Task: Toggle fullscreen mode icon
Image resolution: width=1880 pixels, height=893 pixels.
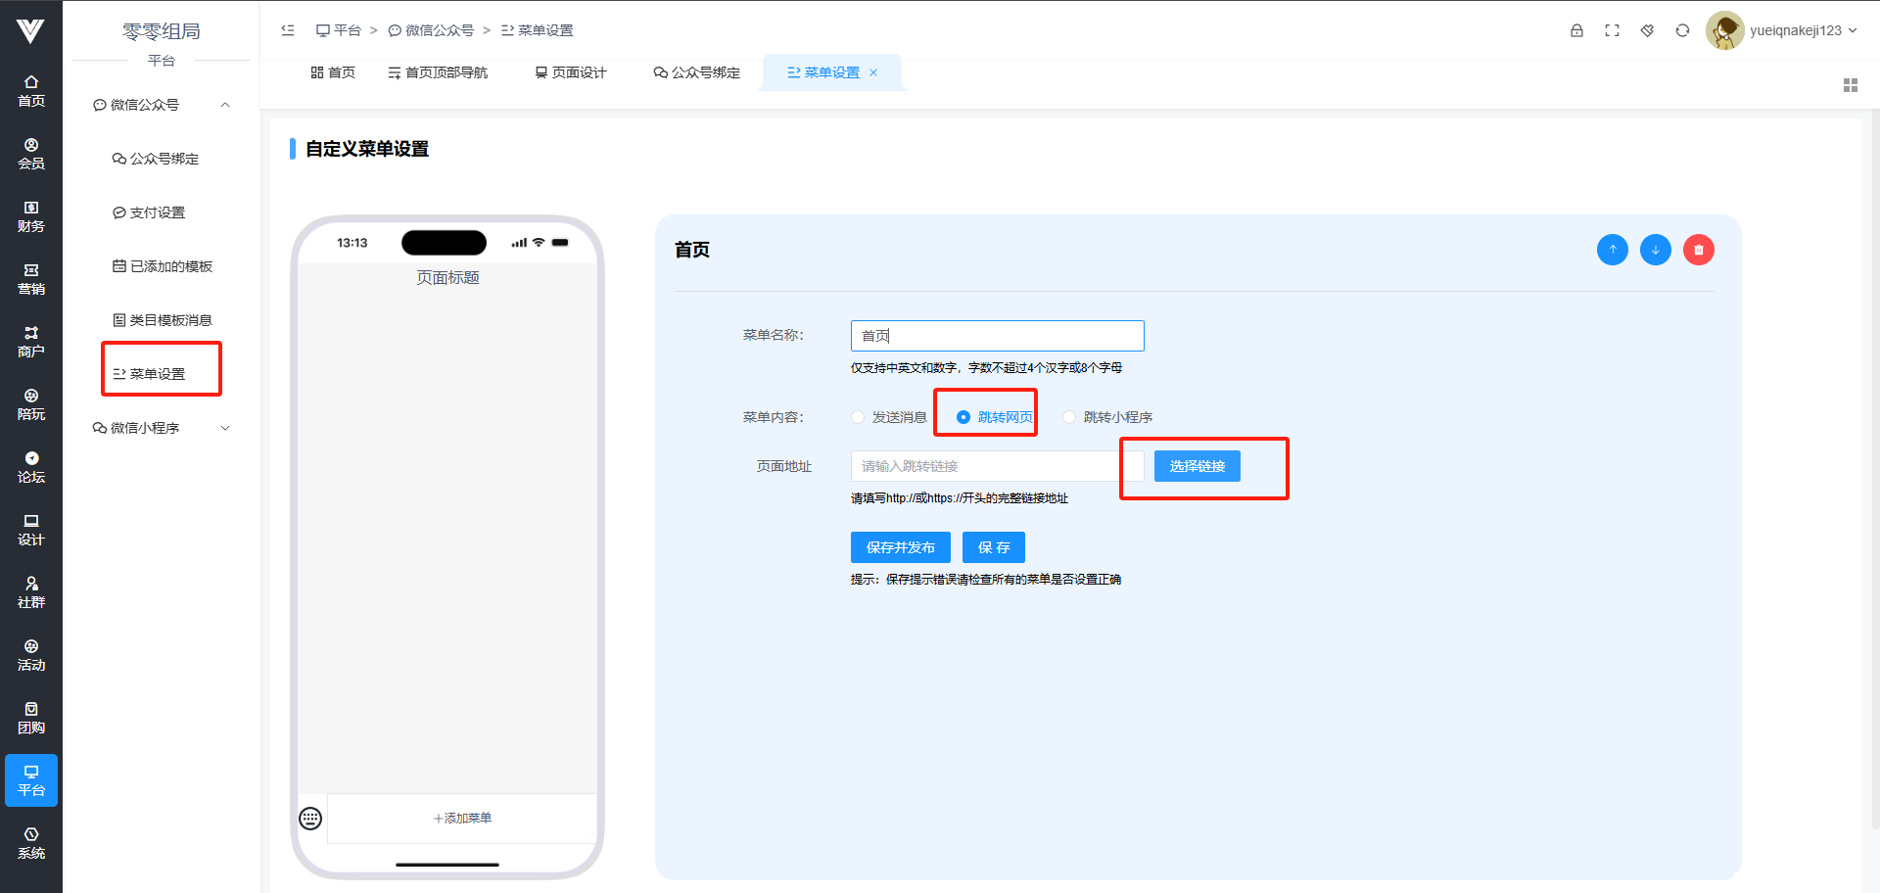Action: point(1612,30)
